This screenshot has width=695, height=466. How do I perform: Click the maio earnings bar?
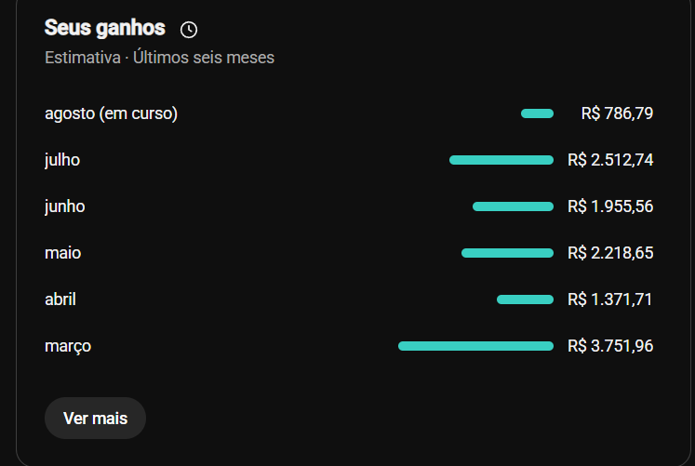click(x=507, y=253)
